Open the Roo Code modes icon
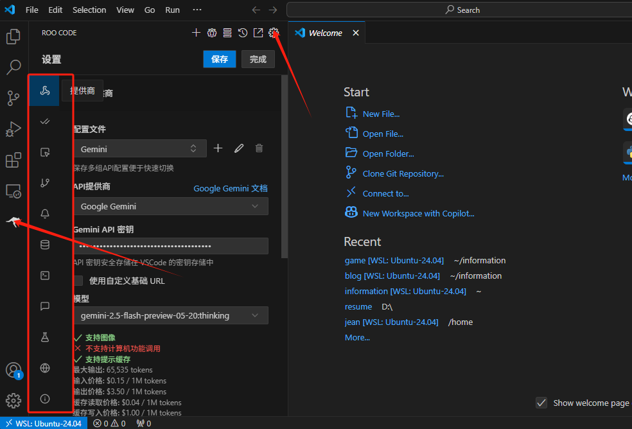Screen dimensions: 632x429 [211, 33]
